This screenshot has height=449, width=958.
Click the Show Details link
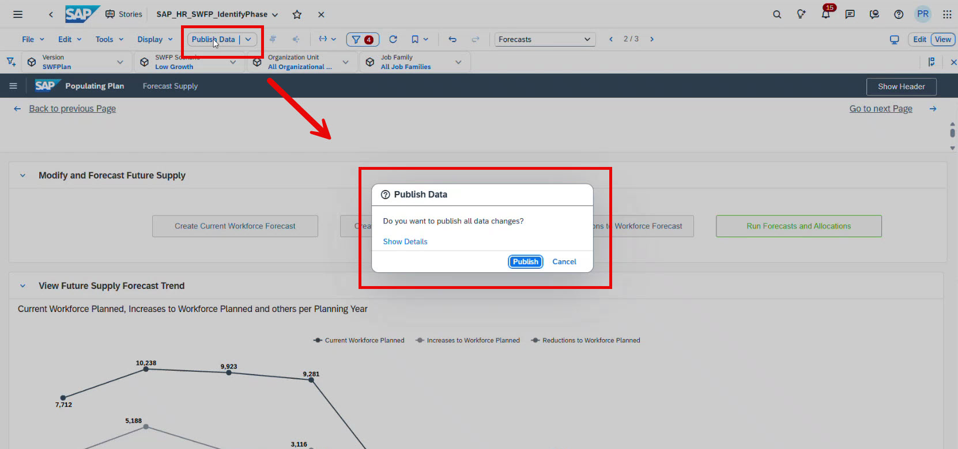[x=405, y=242]
